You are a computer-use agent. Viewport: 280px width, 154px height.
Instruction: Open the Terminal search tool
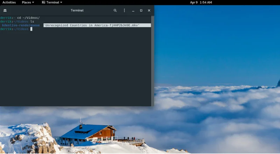point(115,10)
